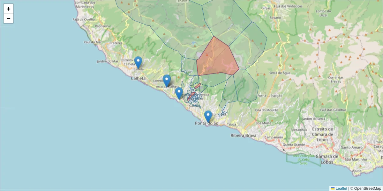Click the Ribeira Brava place label
Viewport: 383px width, 191px height.
[x=244, y=136]
